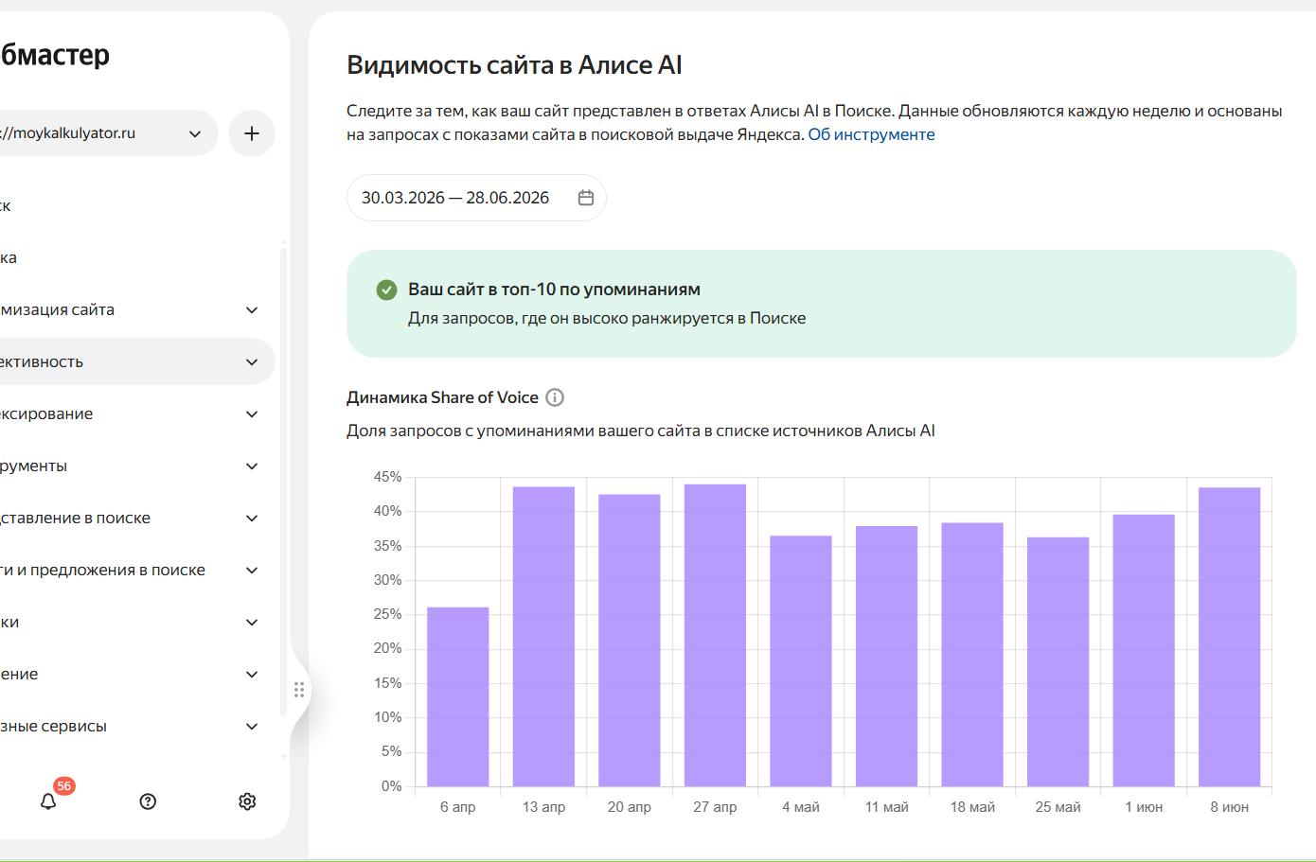Viewport: 1316px width, 862px height.
Task: Click the 27 апр bar in chart
Action: tap(715, 635)
